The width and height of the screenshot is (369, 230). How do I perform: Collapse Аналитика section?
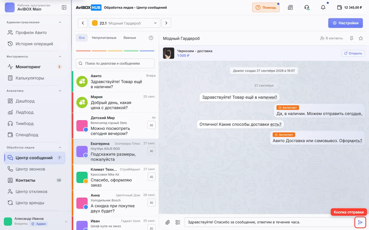(x=60, y=91)
